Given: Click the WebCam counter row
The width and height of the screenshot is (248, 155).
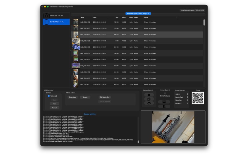Looking at the screenshot, I should pos(182,100).
